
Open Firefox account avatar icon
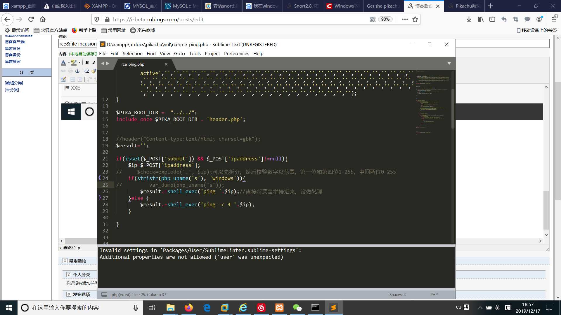click(539, 19)
